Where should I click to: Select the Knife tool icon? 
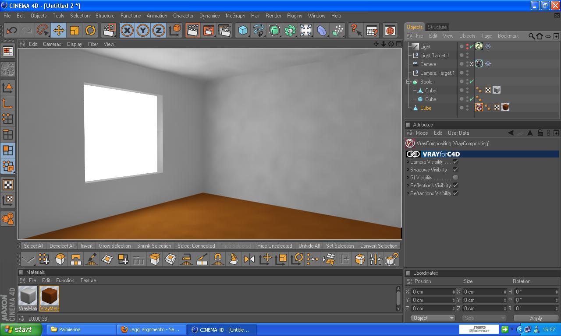point(92,259)
